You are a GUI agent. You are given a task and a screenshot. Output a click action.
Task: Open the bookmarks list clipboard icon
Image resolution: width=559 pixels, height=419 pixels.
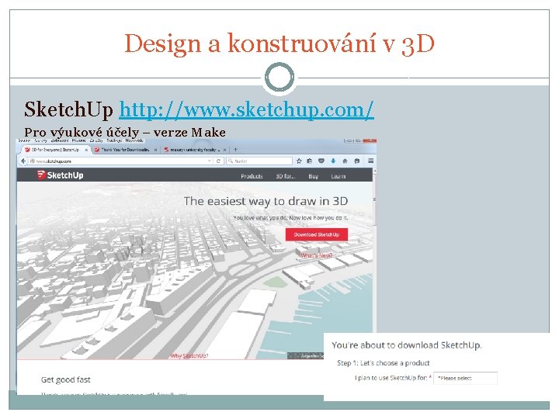(310, 161)
